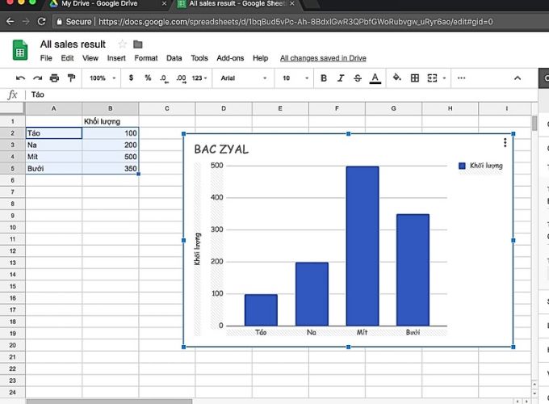Open the Format menu
Screen dimensions: 549x404
click(146, 58)
